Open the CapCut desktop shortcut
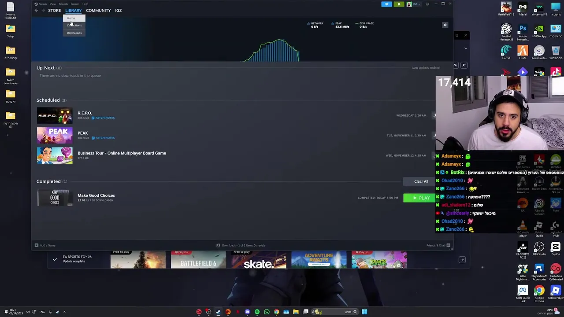 (x=556, y=249)
